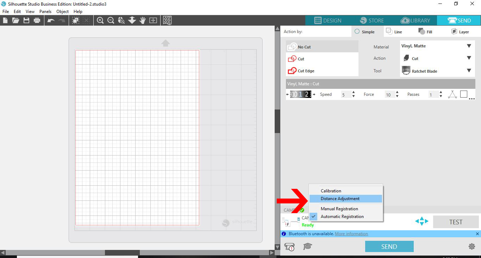
Task: Click the big SEND button
Action: [389, 246]
